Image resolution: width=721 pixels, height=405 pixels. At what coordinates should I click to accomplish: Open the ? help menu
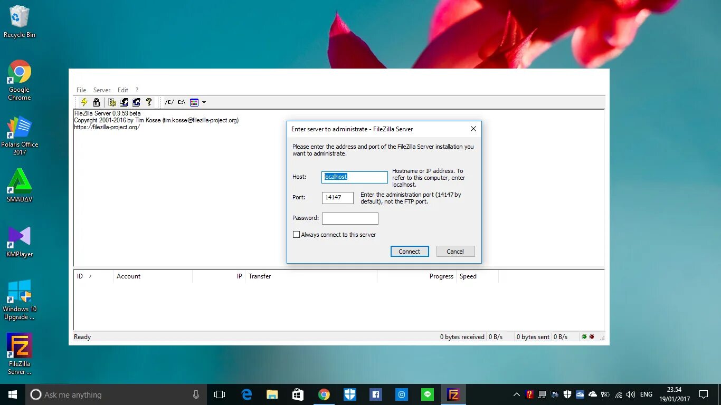click(x=137, y=90)
